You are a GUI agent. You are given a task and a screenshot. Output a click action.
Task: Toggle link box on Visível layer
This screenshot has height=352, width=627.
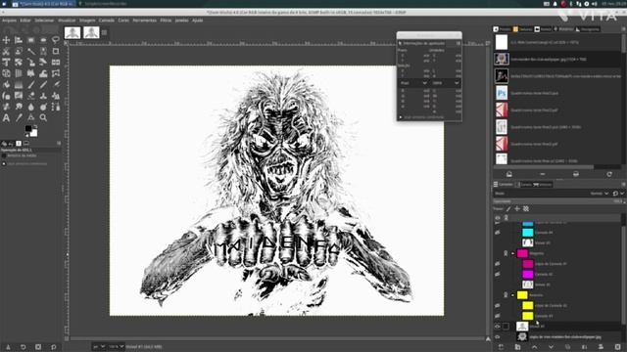click(x=506, y=327)
